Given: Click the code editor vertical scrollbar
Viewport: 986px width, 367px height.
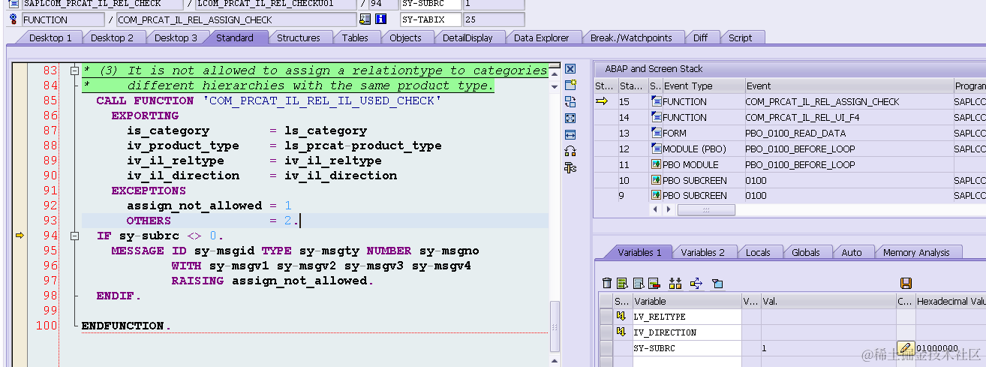Looking at the screenshot, I should point(555,326).
